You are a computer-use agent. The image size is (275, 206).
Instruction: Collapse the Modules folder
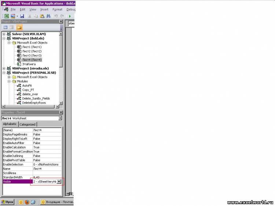coord(9,81)
